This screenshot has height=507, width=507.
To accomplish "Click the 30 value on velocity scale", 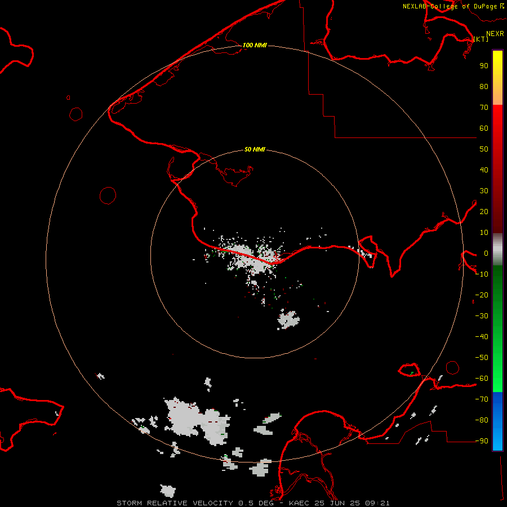I will [484, 191].
